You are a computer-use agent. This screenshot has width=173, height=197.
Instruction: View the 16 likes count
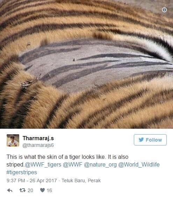[x=49, y=190]
